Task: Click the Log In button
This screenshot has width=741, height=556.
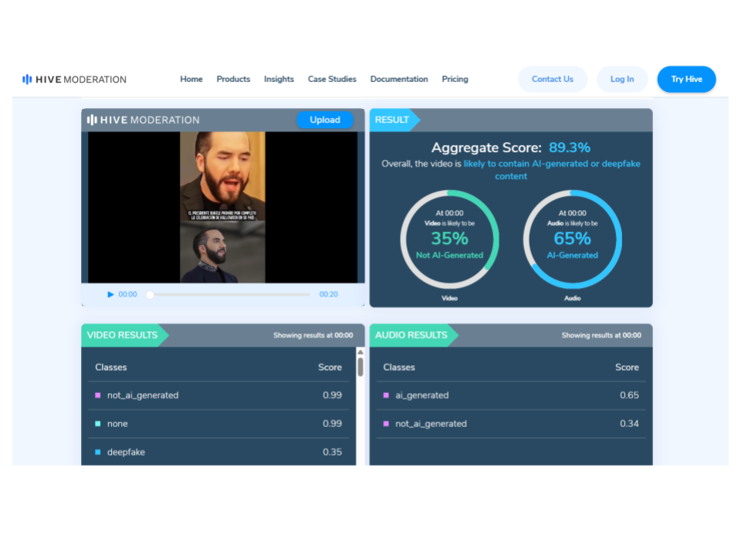Action: (621, 80)
